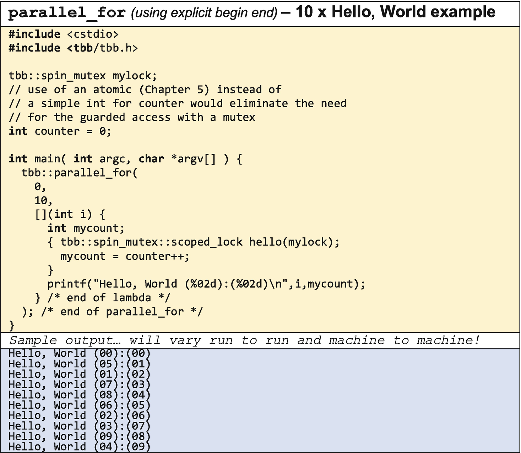Image resolution: width=521 pixels, height=453 pixels.
Task: Click the comment '// a simple int for counter would eliminate the need'
Action: pos(178,104)
